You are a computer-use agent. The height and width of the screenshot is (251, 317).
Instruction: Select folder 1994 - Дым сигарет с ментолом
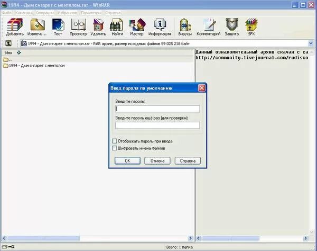point(34,66)
